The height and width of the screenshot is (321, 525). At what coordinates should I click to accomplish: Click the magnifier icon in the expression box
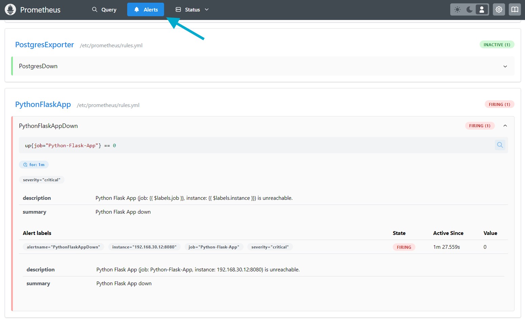click(x=500, y=145)
